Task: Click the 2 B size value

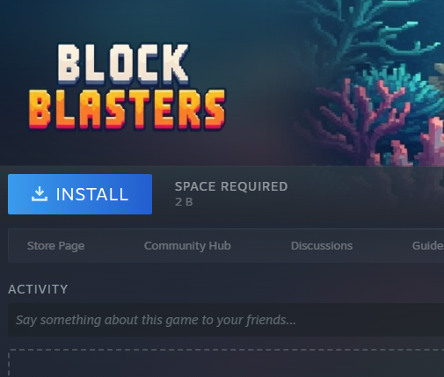Action: (184, 202)
